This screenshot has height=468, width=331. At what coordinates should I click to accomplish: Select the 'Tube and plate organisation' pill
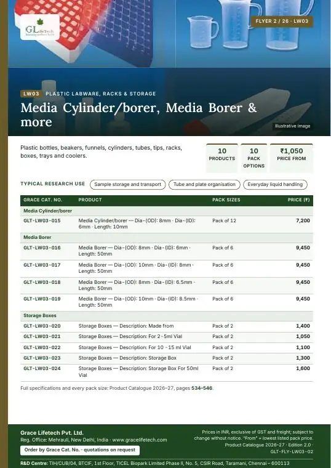point(204,185)
